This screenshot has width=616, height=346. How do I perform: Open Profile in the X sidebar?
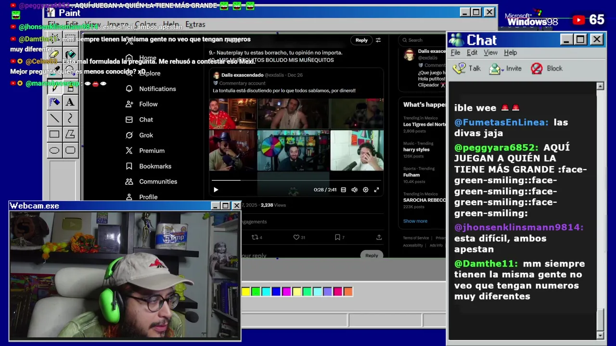(148, 197)
